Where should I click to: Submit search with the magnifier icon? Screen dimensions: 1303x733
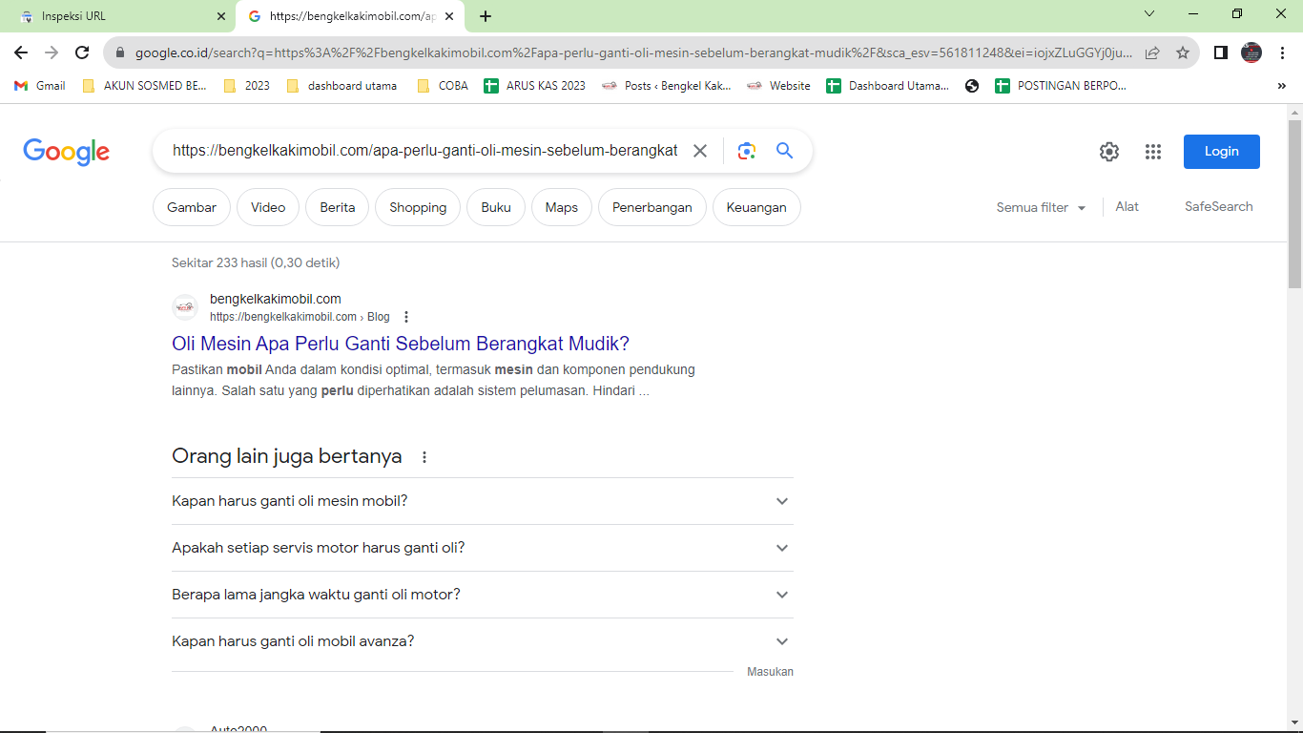[x=784, y=151]
